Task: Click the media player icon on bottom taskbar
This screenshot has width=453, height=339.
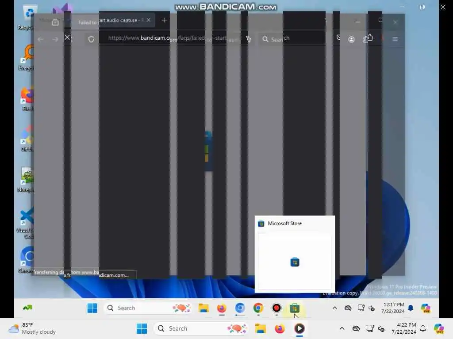Action: 299,328
